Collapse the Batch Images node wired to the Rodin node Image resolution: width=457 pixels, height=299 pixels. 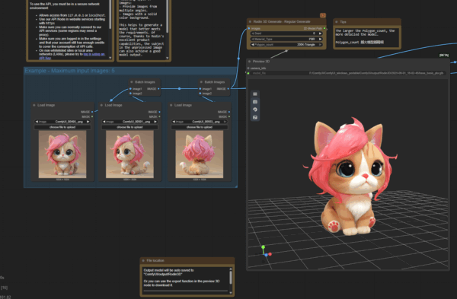coord(201,82)
